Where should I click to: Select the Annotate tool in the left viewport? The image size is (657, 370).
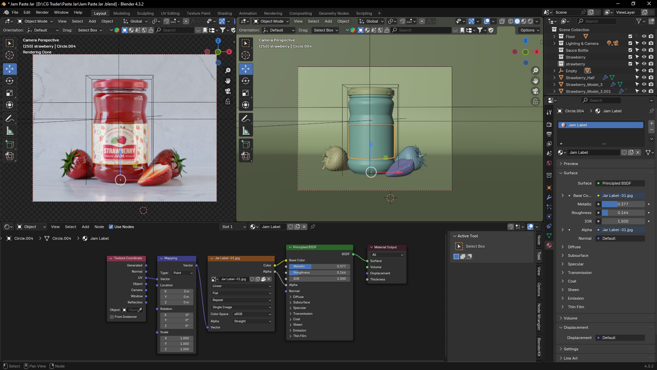point(10,119)
